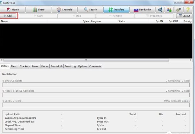Switch to the lower Bandwidth tab
The height and width of the screenshot is (134, 195).
pos(57,66)
